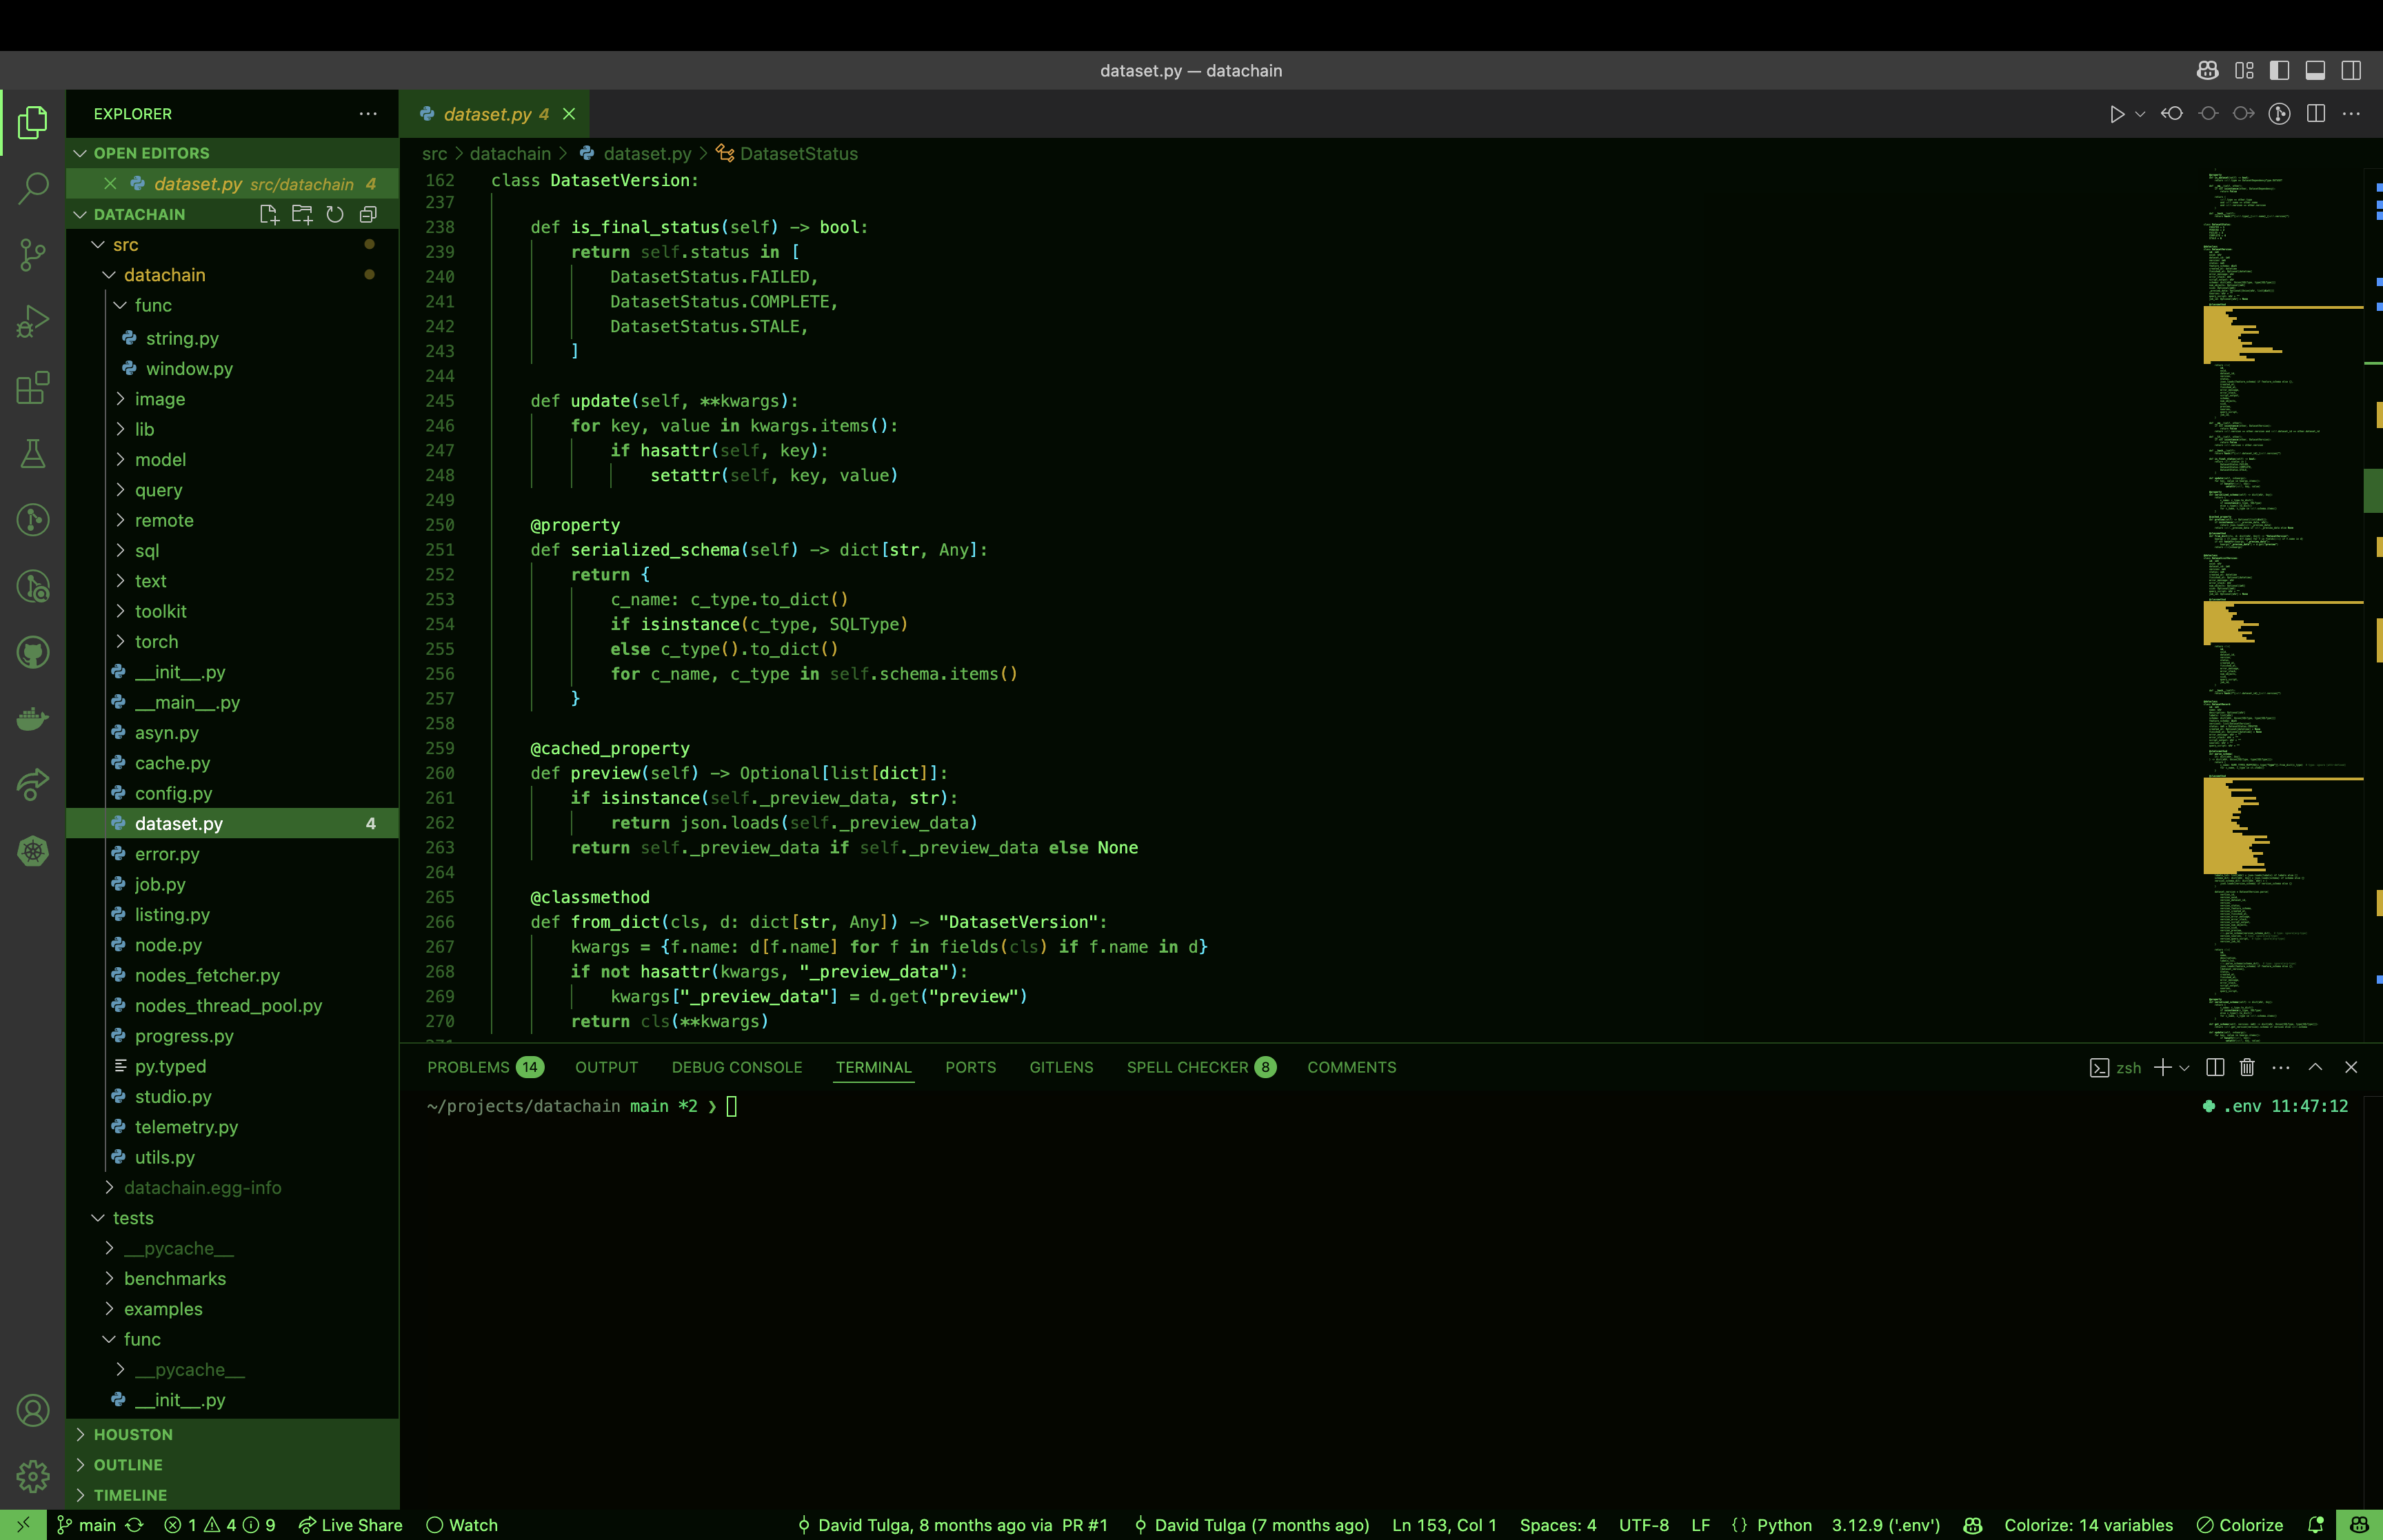Expand the OUTLINE section
Screen dimensions: 2383x1540
128,1464
